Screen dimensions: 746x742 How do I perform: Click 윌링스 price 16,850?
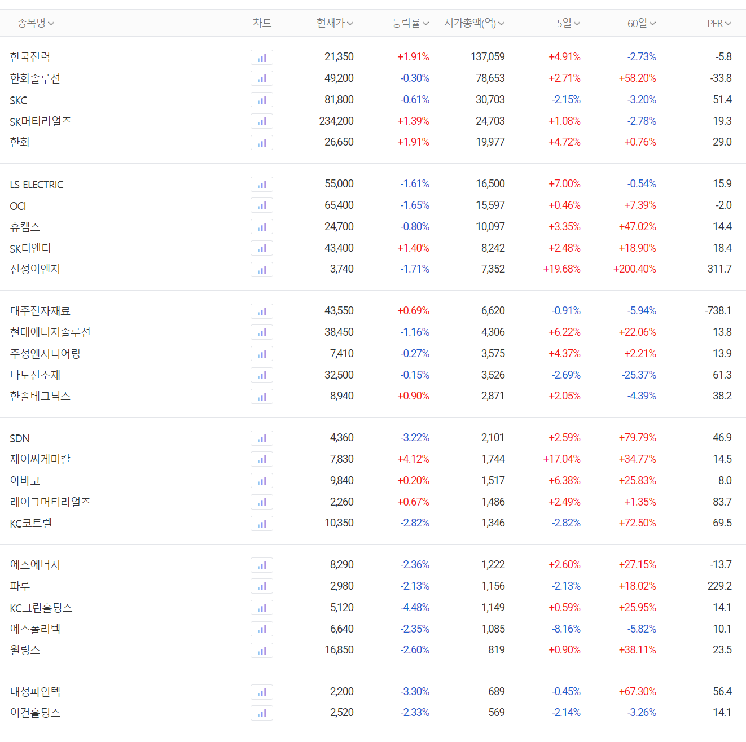point(339,650)
